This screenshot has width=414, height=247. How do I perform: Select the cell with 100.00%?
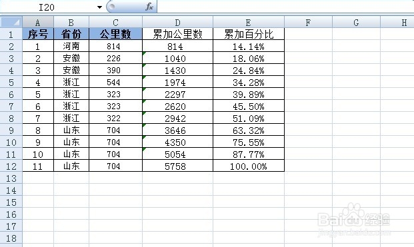tap(249, 166)
